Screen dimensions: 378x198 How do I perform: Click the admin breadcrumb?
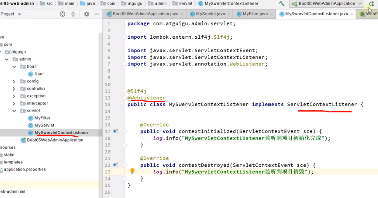(x=157, y=4)
